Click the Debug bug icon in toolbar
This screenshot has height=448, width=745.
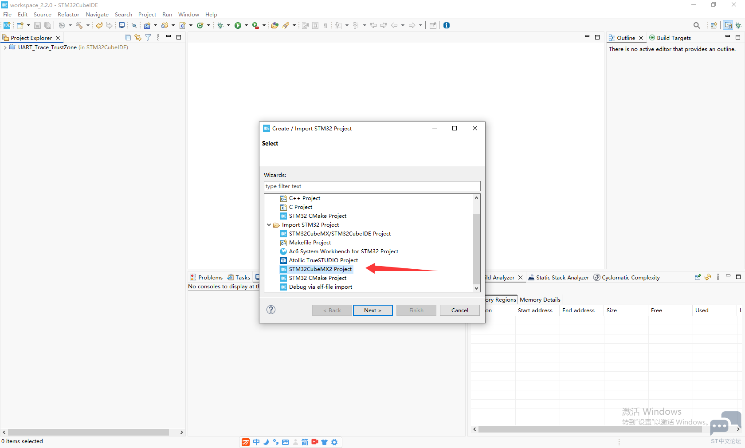pos(220,25)
